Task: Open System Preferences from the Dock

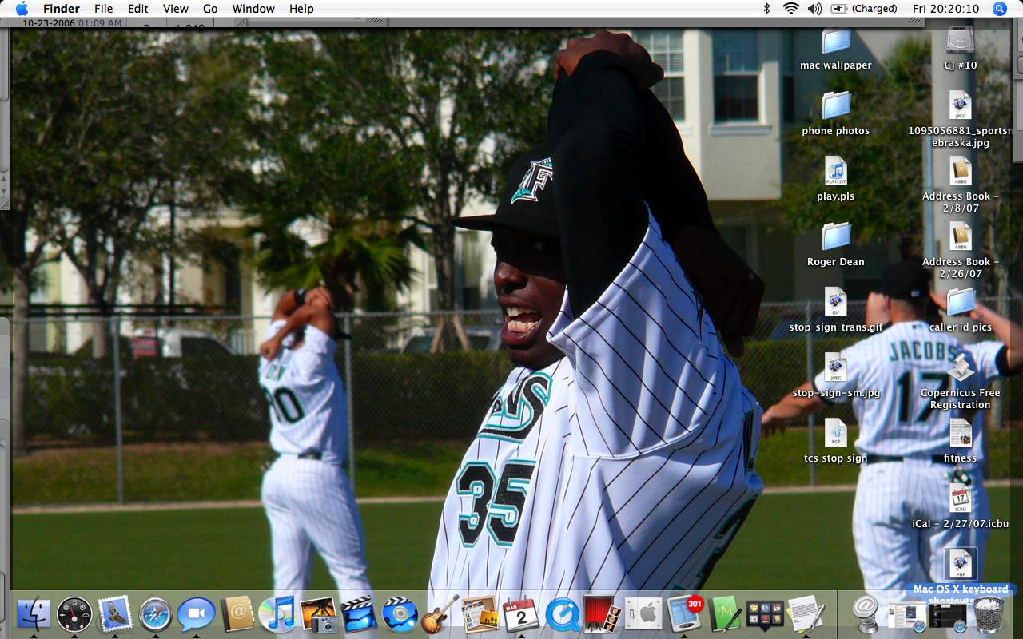Action: (644, 614)
